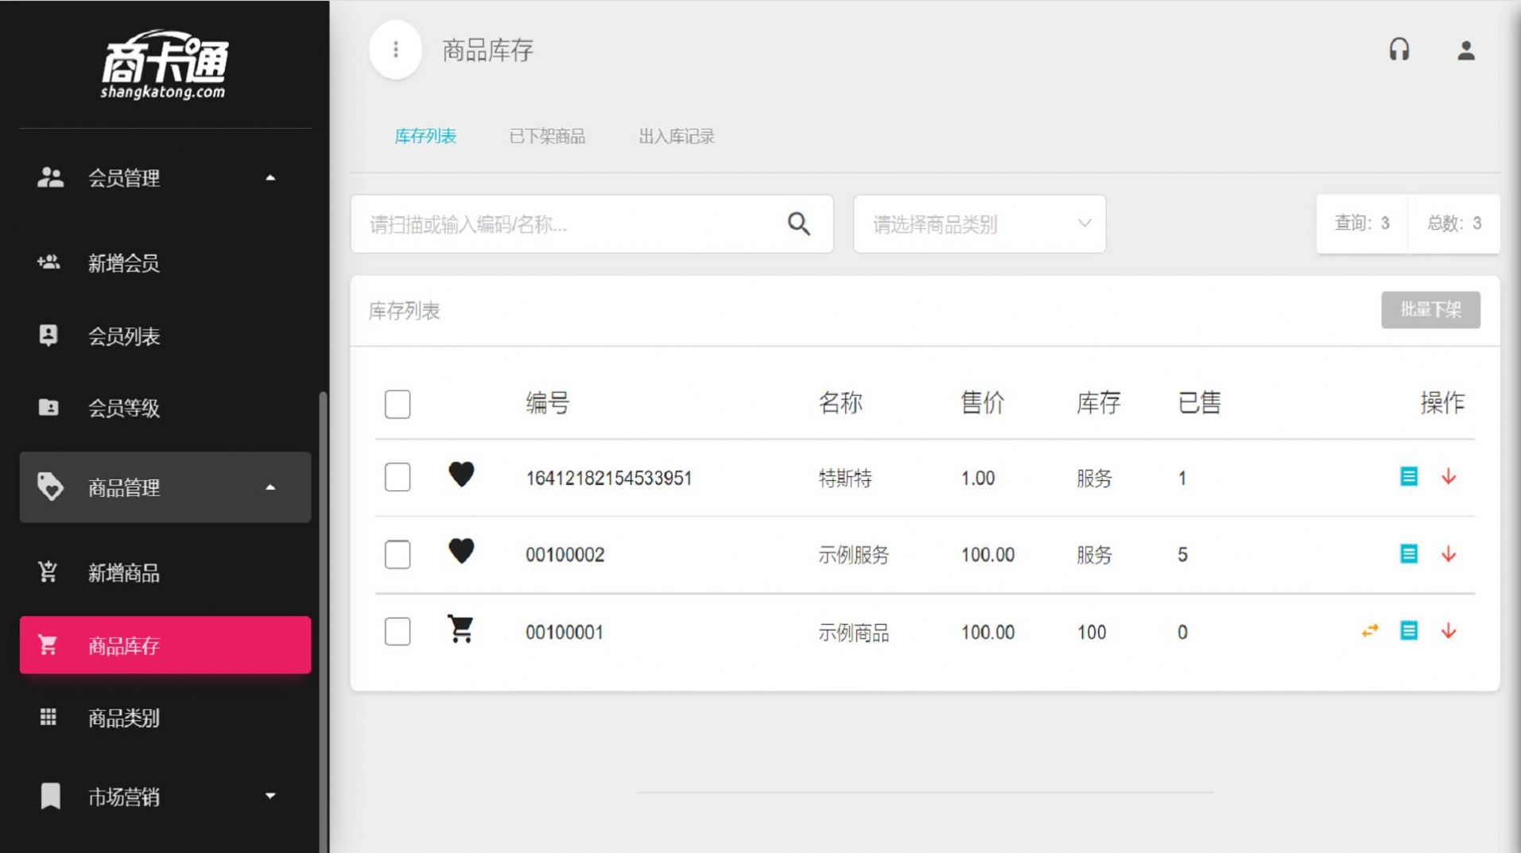This screenshot has height=853, width=1521.
Task: Click red down arrow for 示例服务
Action: [1449, 553]
